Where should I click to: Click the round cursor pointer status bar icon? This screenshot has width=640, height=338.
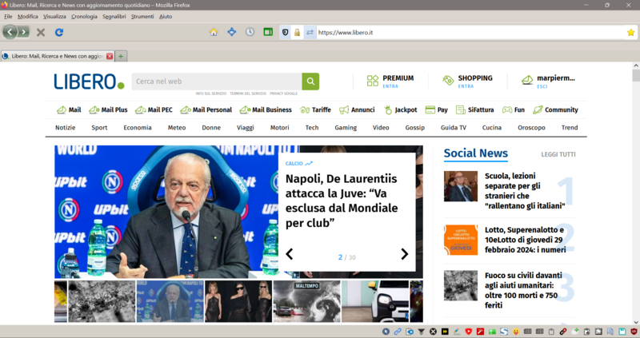tap(386, 332)
